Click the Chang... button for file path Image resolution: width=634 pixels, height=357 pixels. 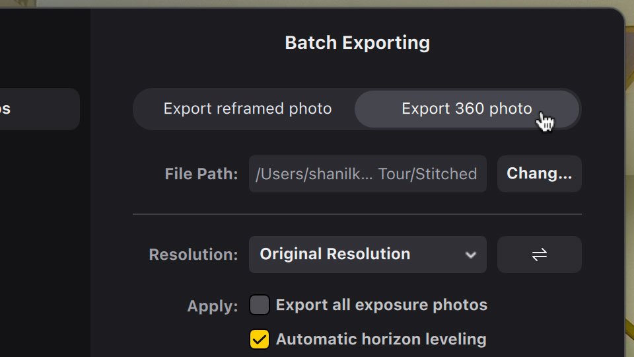click(x=540, y=174)
